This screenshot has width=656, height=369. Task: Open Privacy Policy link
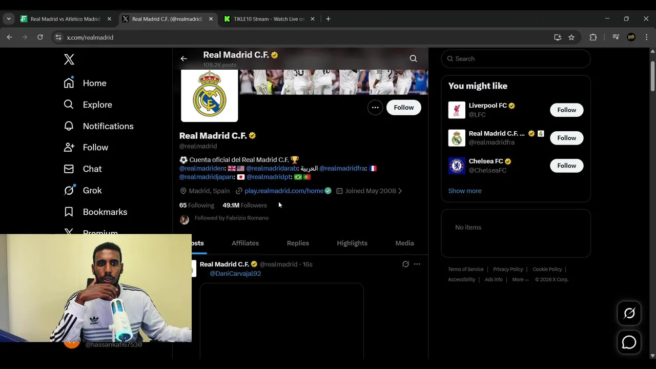coord(508,270)
